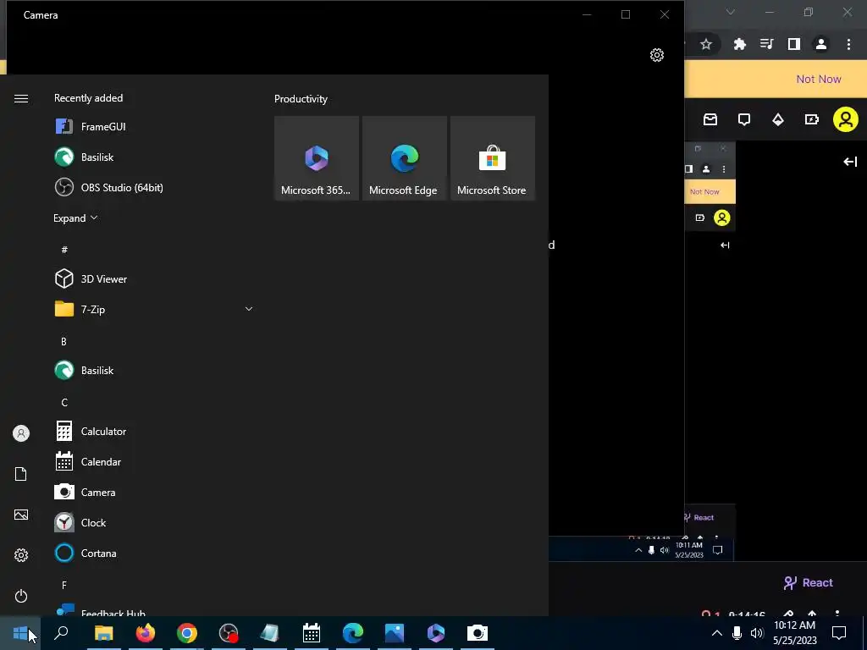Open Microsoft 365 on taskbar
Viewport: 867px width, 650px height.
[x=436, y=633]
